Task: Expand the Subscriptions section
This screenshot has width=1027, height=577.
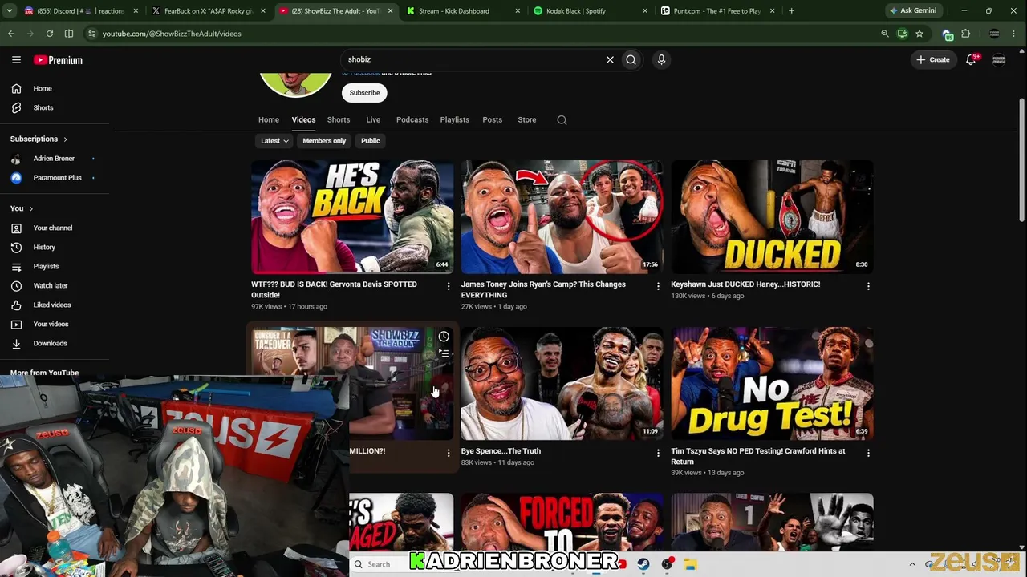Action: (39, 139)
